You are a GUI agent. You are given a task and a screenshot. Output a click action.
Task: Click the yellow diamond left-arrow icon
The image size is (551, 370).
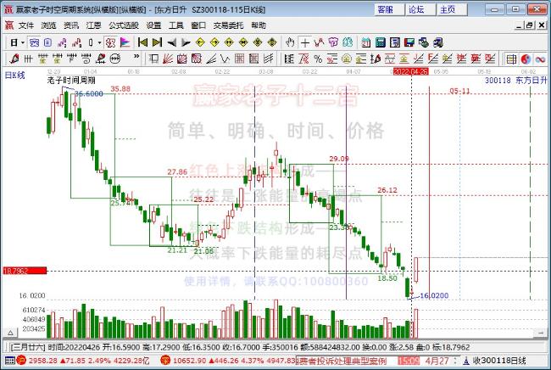pos(200,42)
